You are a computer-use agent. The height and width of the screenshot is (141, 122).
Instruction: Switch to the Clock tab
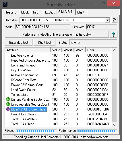coord(25,12)
